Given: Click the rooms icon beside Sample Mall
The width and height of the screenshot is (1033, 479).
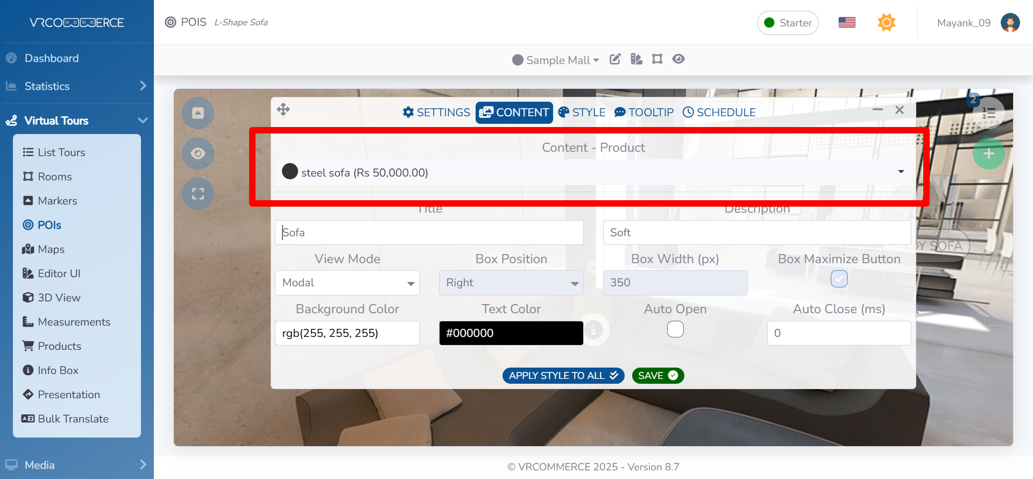Looking at the screenshot, I should tap(657, 59).
